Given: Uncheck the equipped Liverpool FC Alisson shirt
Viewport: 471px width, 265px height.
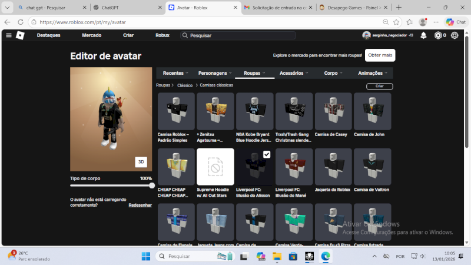Looking at the screenshot, I should point(267,154).
